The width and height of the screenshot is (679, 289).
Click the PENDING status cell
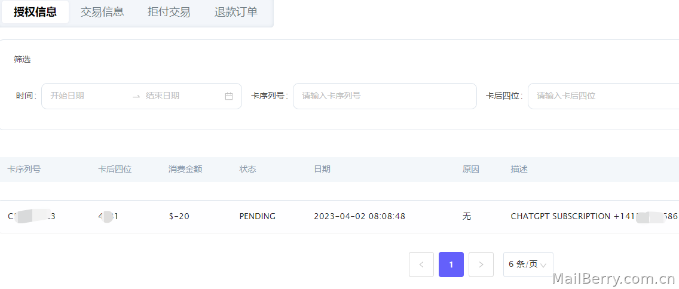(x=257, y=216)
